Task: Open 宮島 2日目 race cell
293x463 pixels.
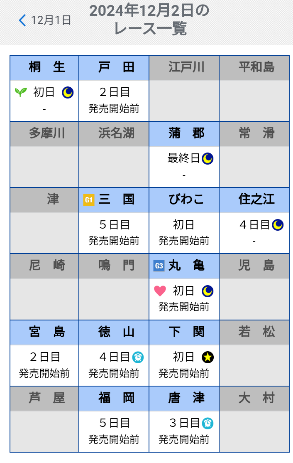Action: click(x=44, y=365)
